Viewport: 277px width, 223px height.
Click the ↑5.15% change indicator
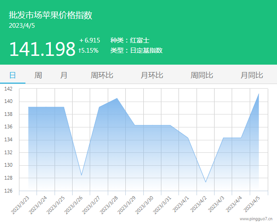pyautogui.click(x=88, y=51)
